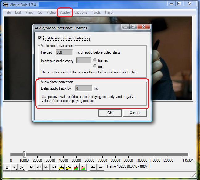Close the VirtualDub main window
Viewport: 200px width, 180px height.
pos(190,3)
